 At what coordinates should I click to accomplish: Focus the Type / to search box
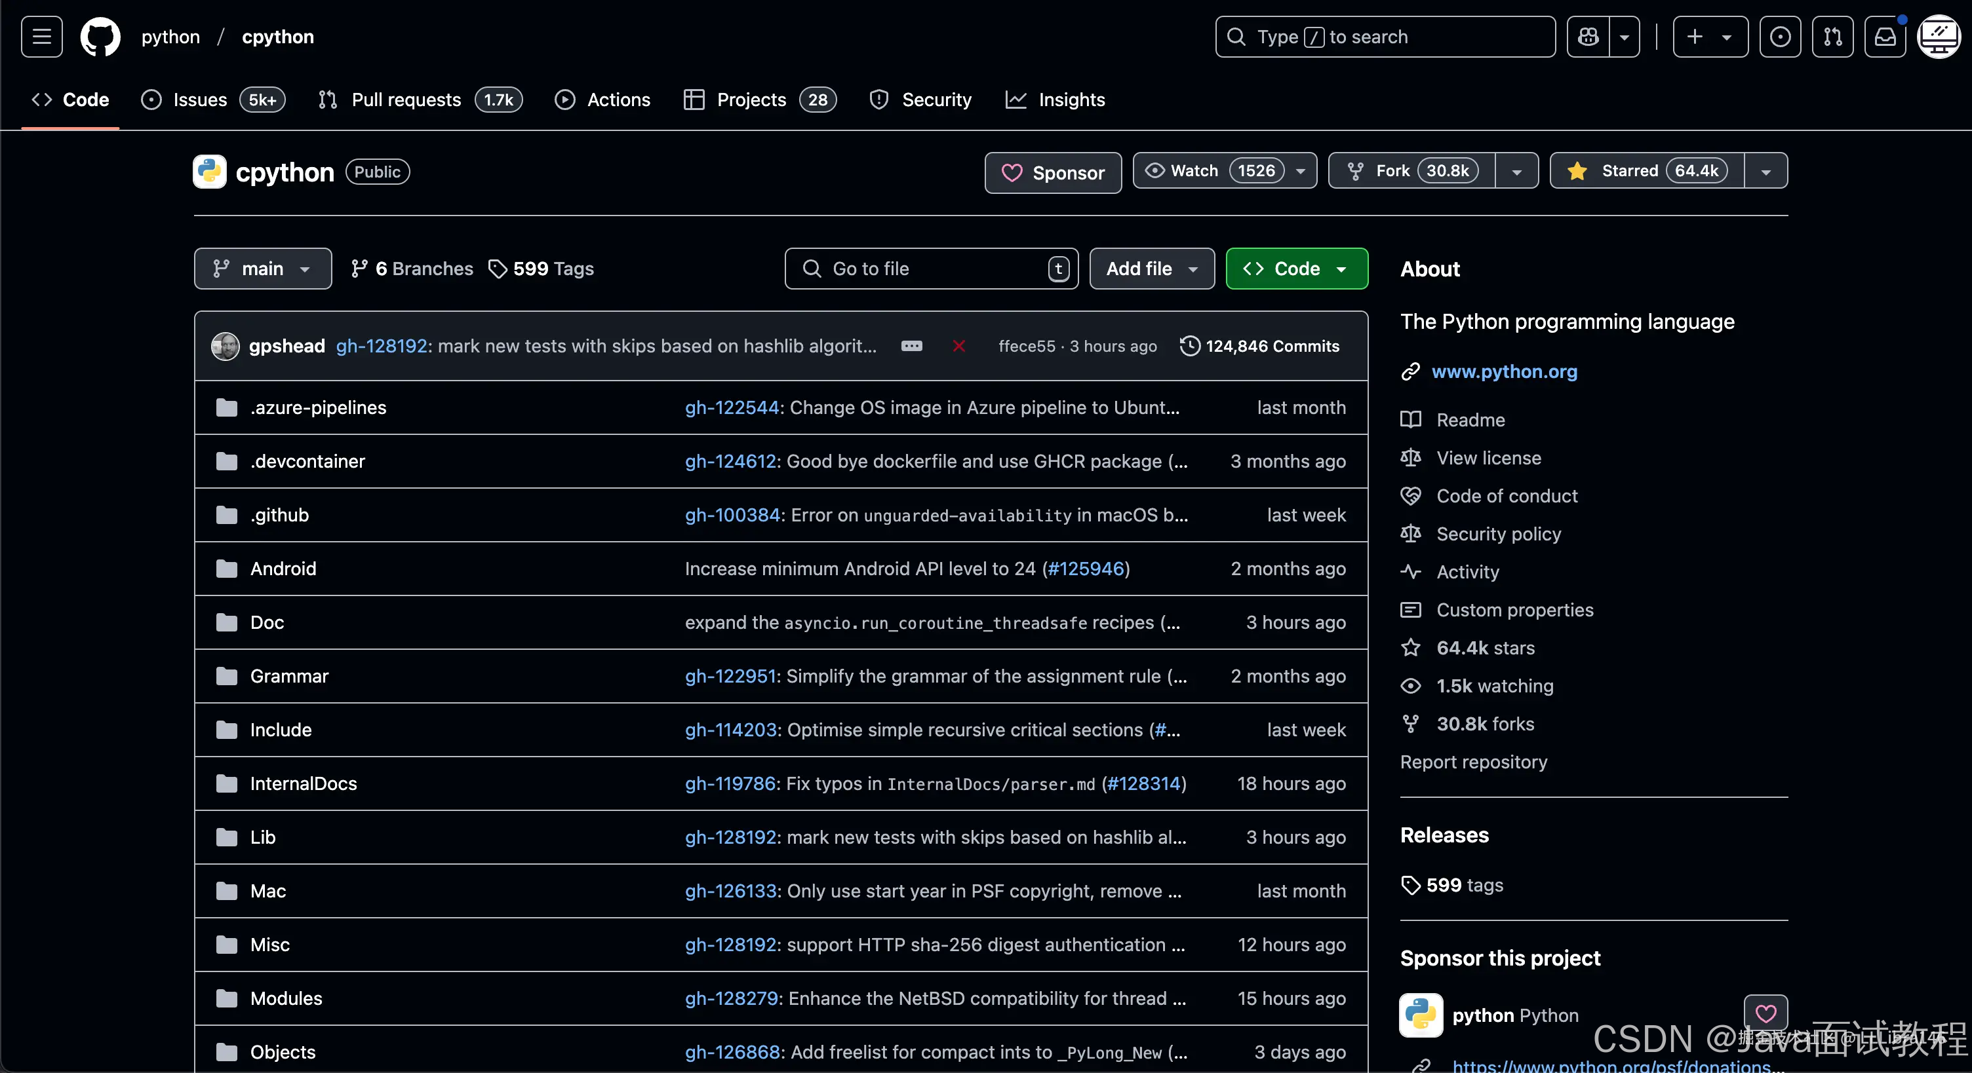point(1385,37)
